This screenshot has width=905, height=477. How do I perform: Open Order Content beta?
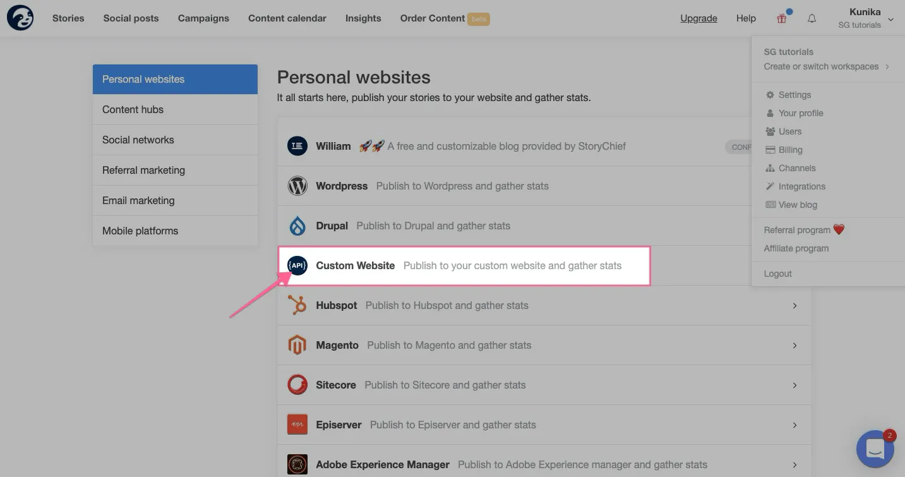(445, 18)
